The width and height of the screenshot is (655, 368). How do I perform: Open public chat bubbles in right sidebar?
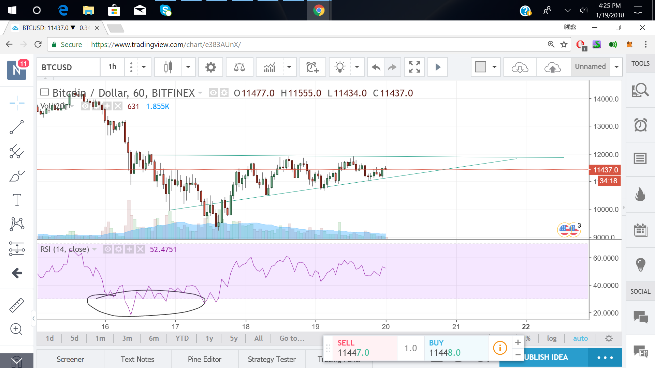tap(640, 317)
